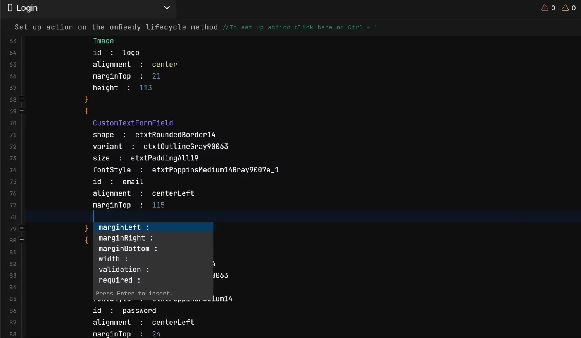
Task: Choose marginBottom suggestion
Action: coord(128,248)
